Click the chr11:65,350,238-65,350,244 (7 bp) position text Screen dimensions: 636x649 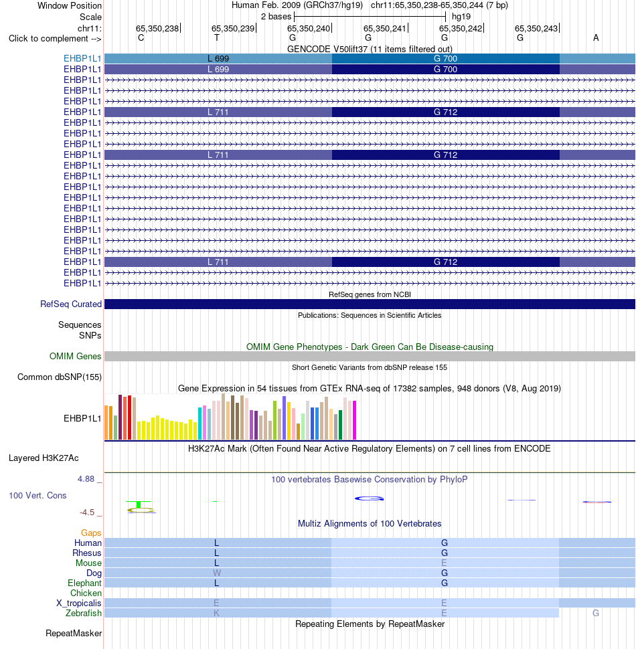[439, 5]
